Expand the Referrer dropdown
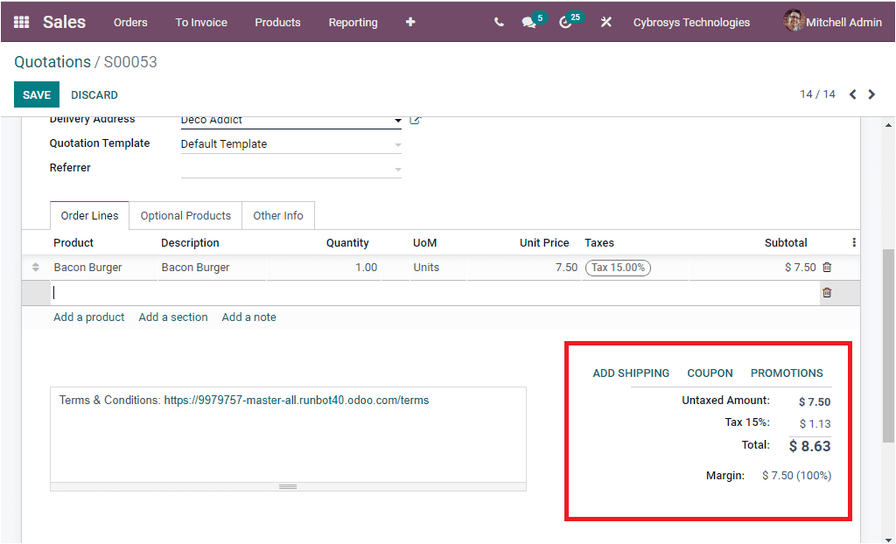 click(397, 168)
